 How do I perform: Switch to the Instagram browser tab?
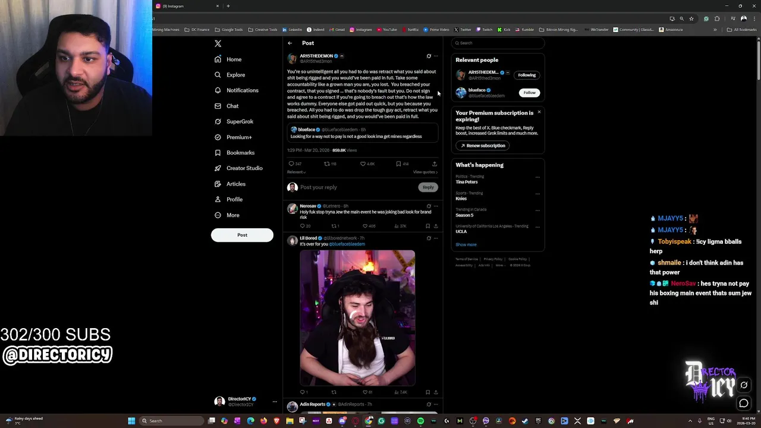point(187,6)
